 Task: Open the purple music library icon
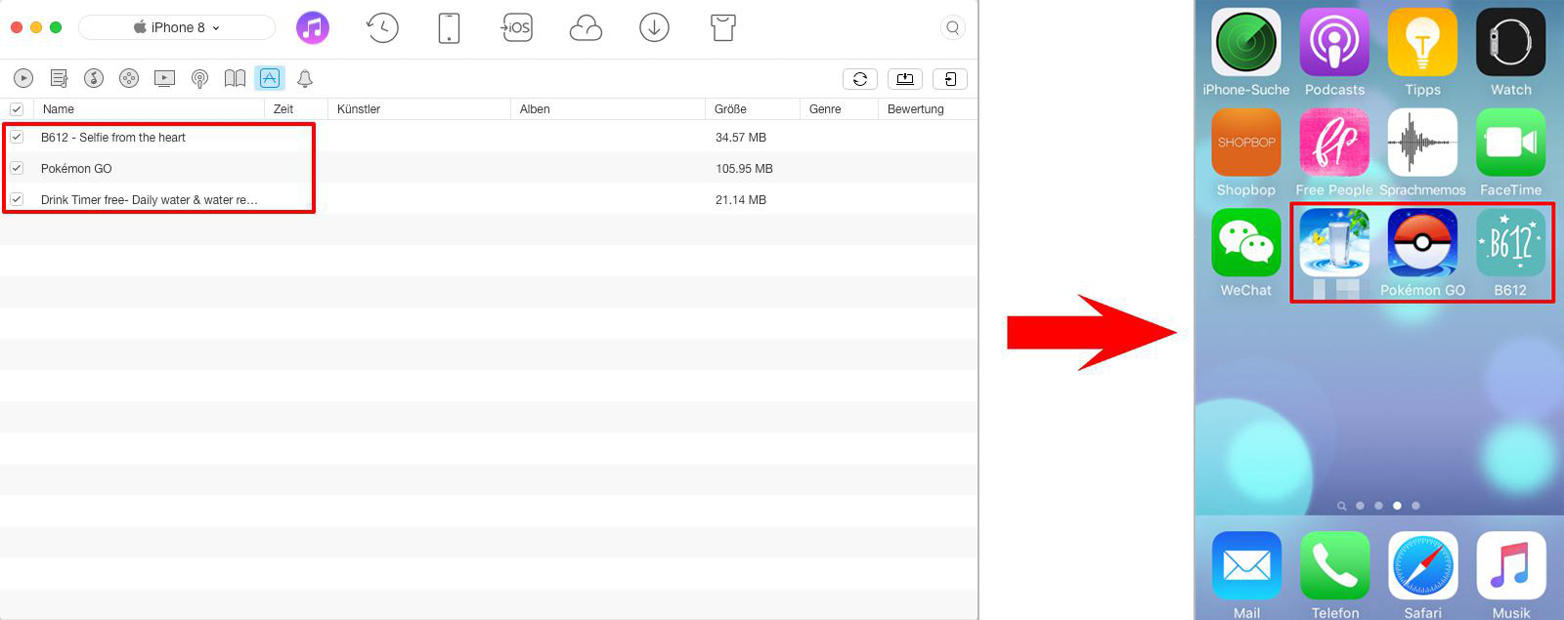313,27
